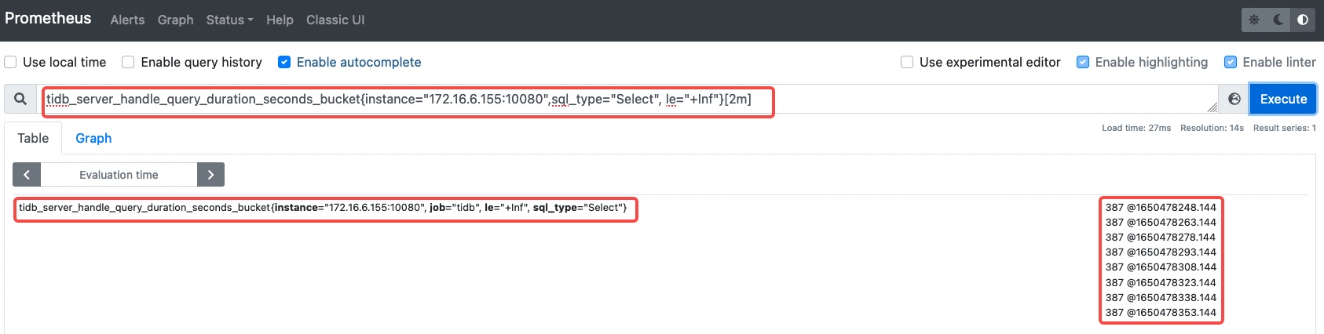
Task: Switch to the Graph result tab
Action: (x=93, y=138)
